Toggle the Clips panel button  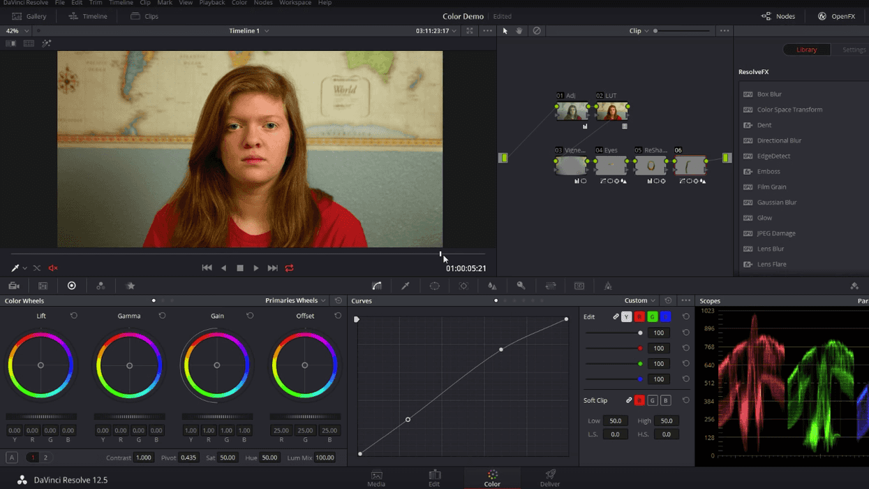pyautogui.click(x=144, y=16)
